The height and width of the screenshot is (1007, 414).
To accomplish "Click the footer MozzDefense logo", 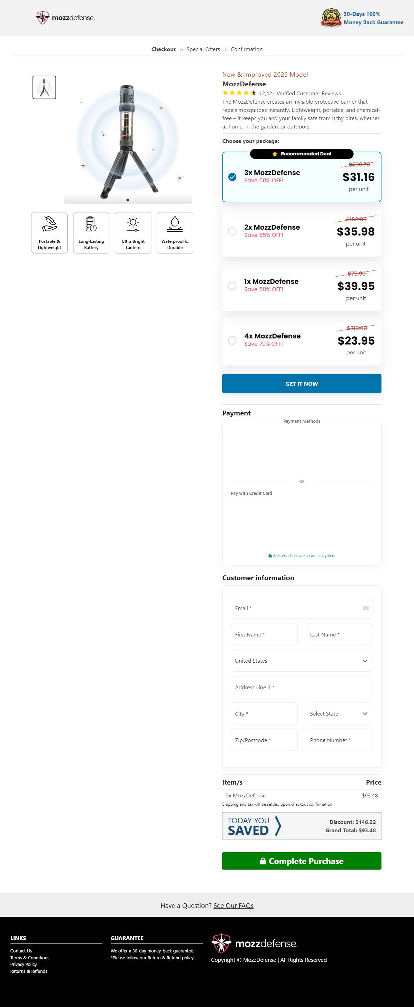I will coord(254,943).
